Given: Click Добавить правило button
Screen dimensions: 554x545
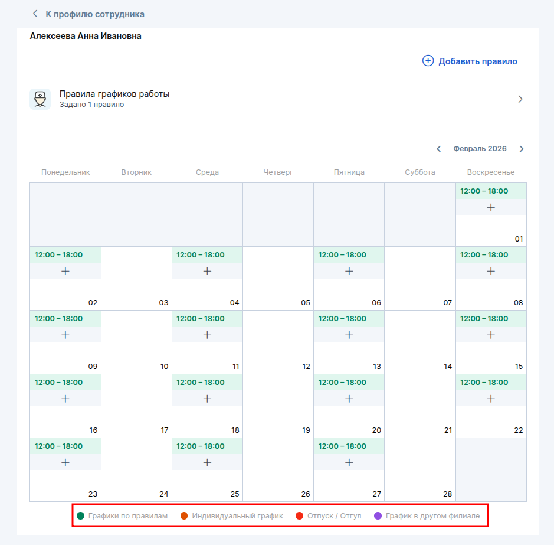Looking at the screenshot, I should (x=470, y=61).
